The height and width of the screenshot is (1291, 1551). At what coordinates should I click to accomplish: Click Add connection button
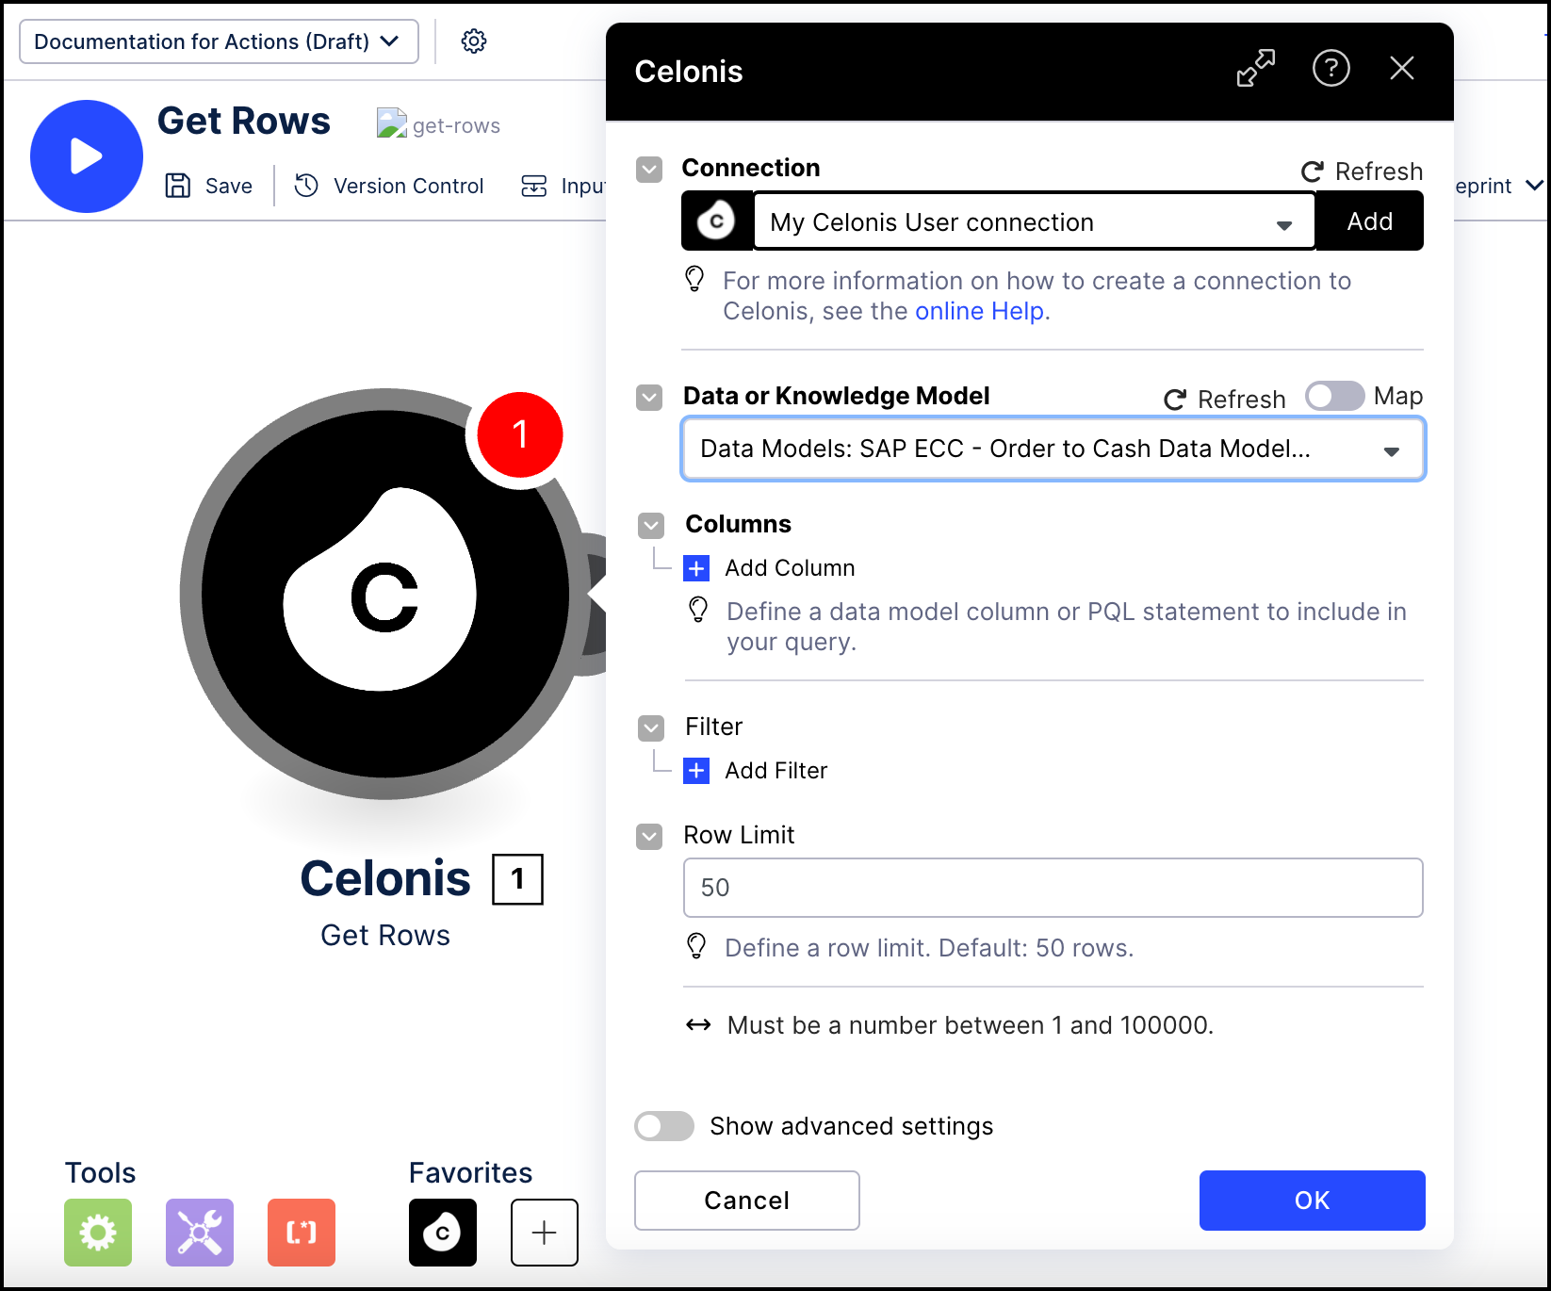pos(1370,221)
